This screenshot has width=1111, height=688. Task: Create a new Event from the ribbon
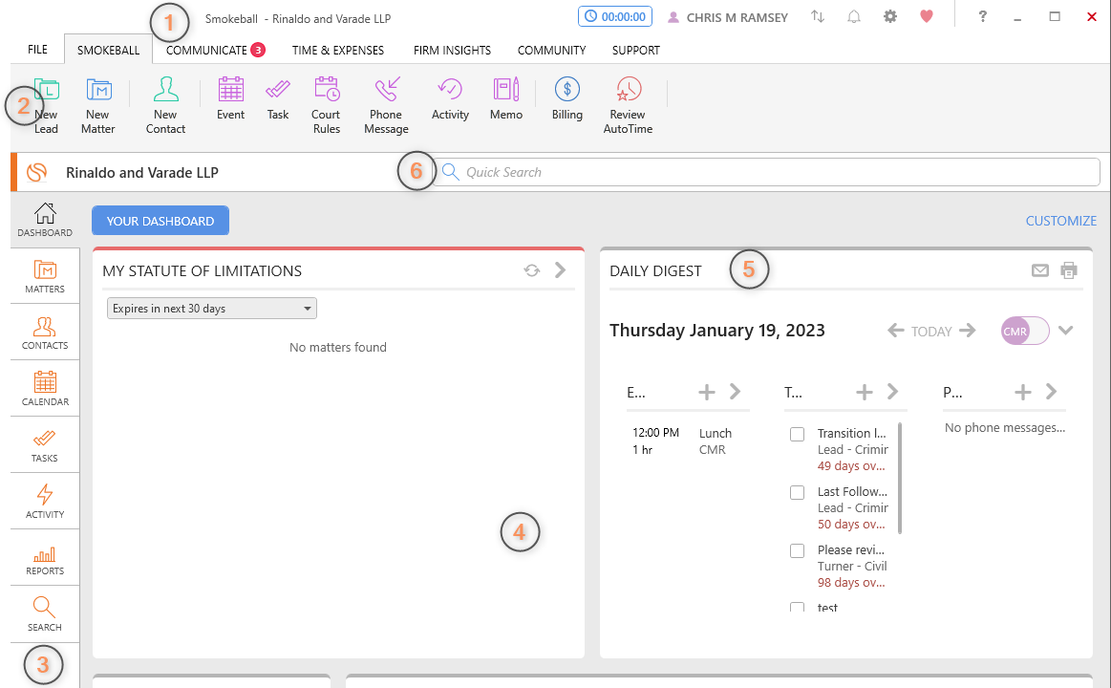[230, 99]
